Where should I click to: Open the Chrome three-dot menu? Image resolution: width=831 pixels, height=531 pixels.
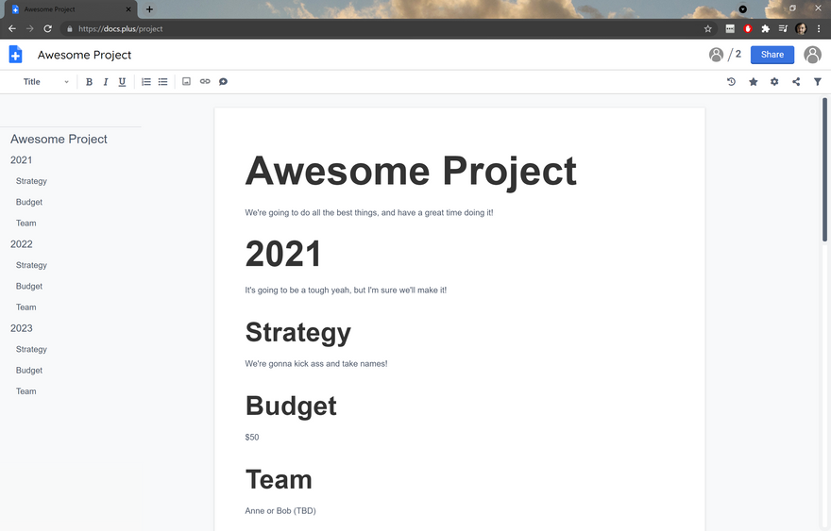[818, 29]
